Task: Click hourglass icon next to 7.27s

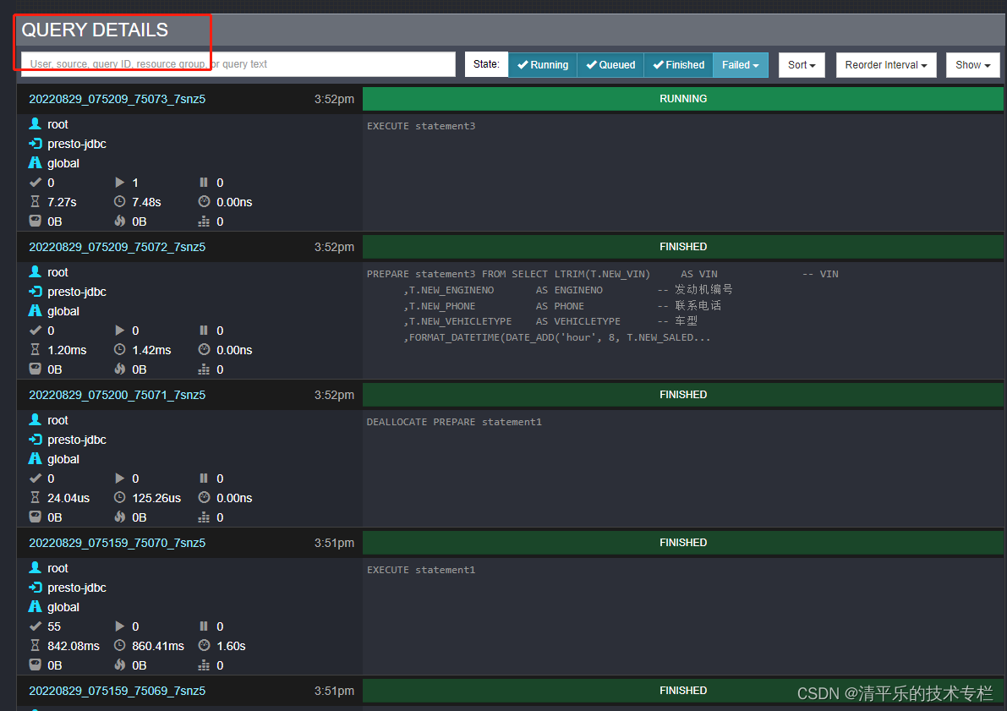Action: point(36,202)
